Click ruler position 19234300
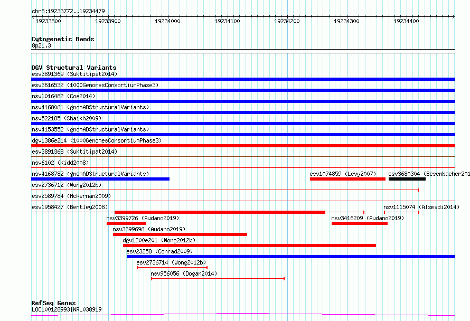Image resolution: width=470 pixels, height=321 pixels. tap(346, 21)
